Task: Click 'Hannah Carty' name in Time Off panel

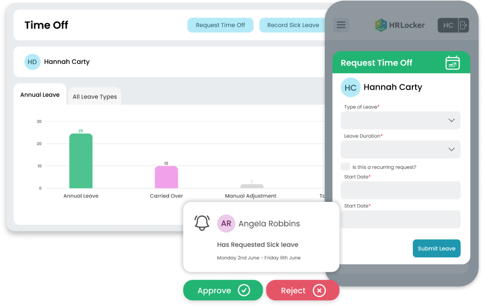Action: pyautogui.click(x=67, y=62)
